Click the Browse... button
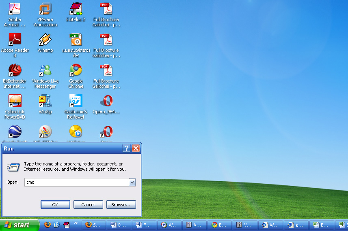Screen dimensions: 348x231 121,205
